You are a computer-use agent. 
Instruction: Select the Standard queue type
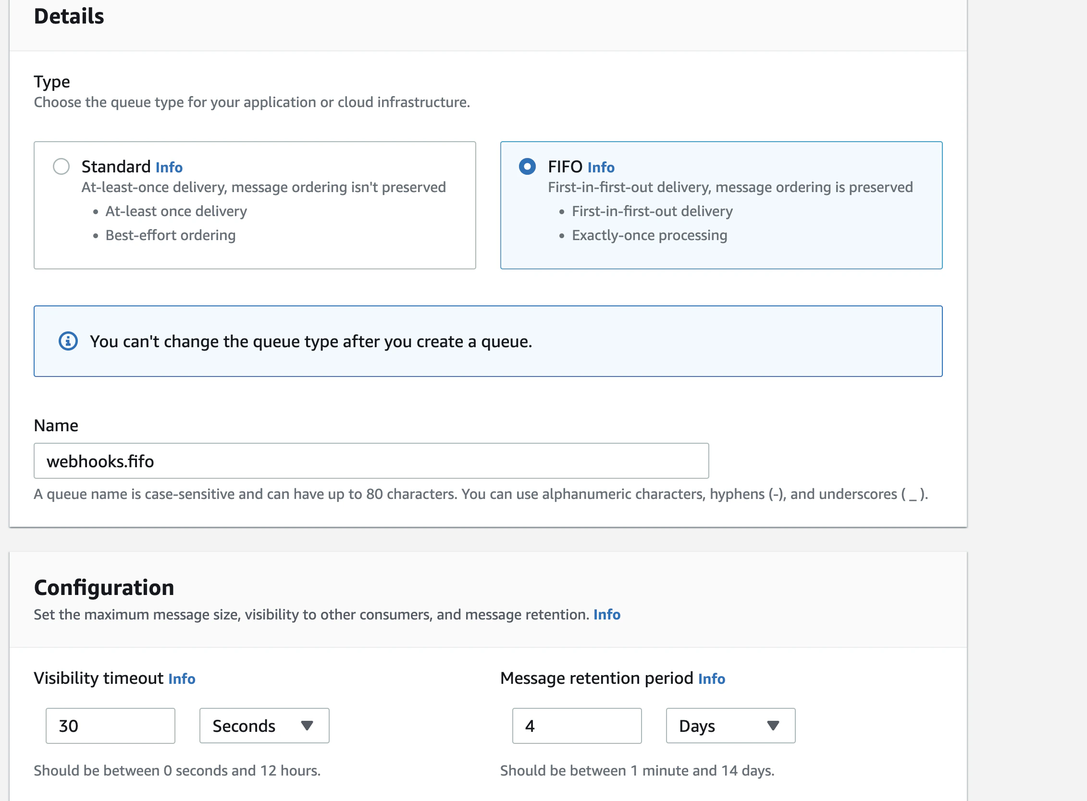pyautogui.click(x=61, y=166)
